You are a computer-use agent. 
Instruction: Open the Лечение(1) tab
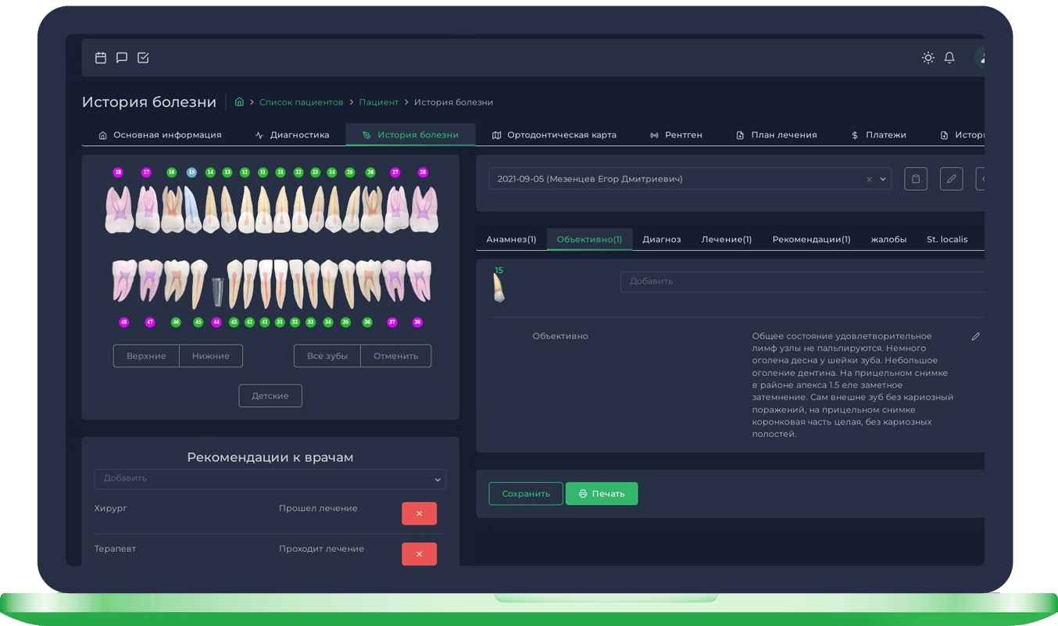pos(727,239)
